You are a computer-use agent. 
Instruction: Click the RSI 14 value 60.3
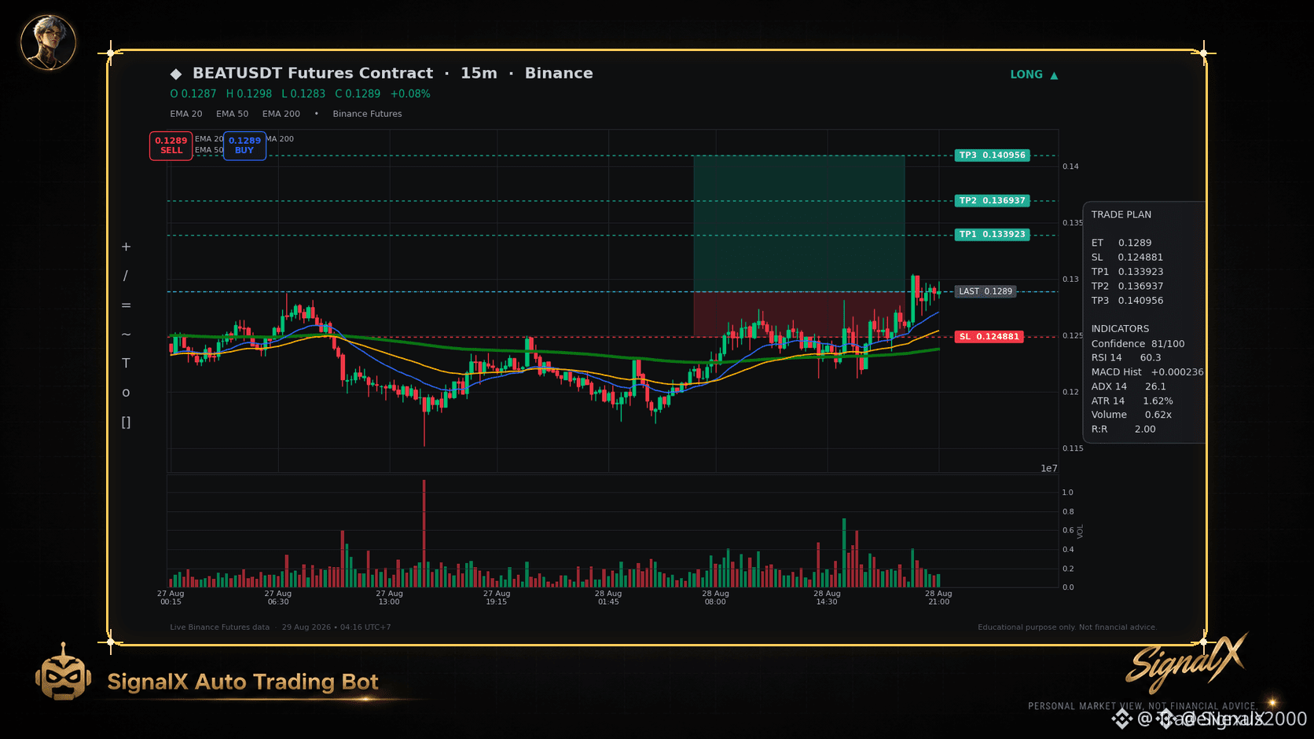tap(1151, 358)
